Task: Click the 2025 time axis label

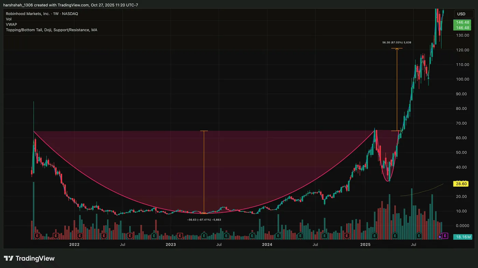Action: click(366, 245)
